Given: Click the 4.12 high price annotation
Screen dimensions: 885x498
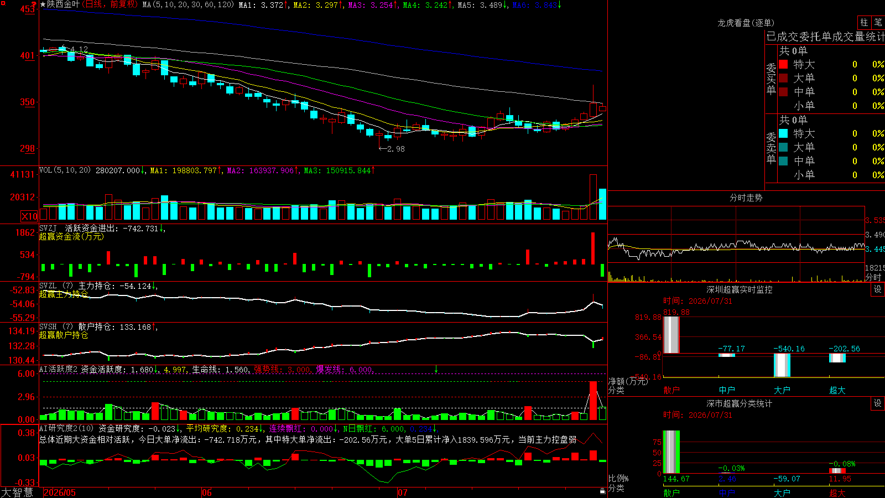Looking at the screenshot, I should pyautogui.click(x=79, y=49).
